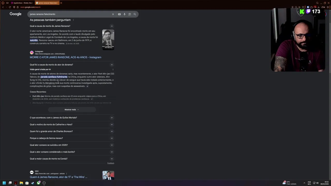Open the Xbox app on taskbar
Screen dimensions: 331x186
pyautogui.click(x=38, y=183)
